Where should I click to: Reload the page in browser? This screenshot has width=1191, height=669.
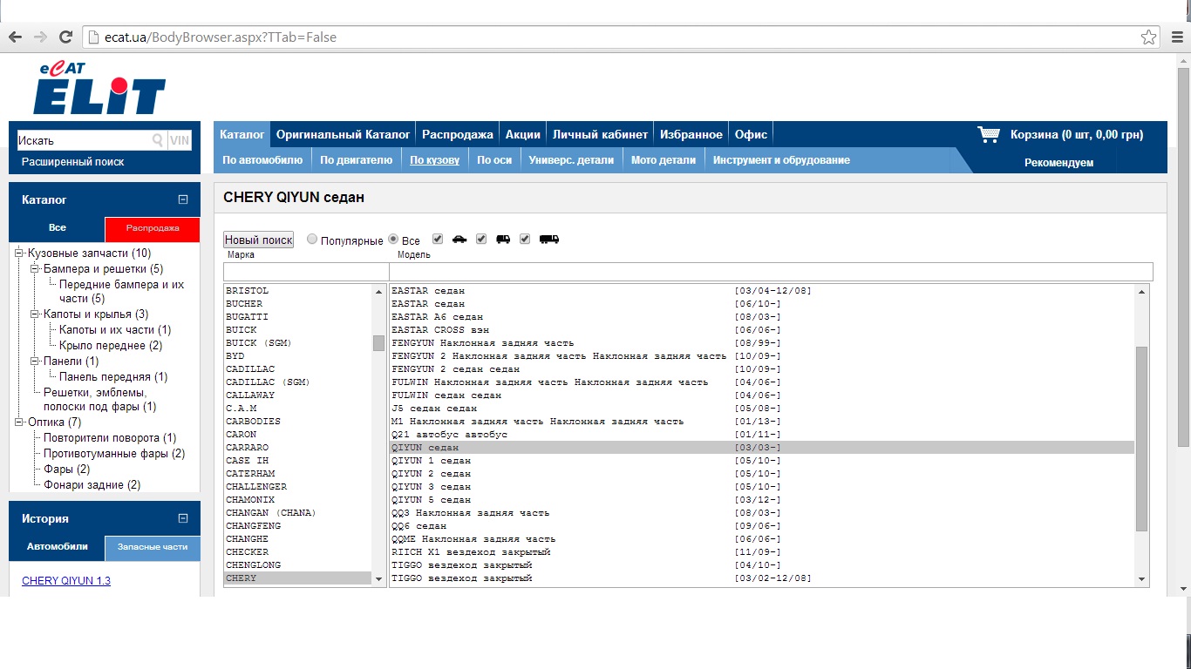coord(65,37)
